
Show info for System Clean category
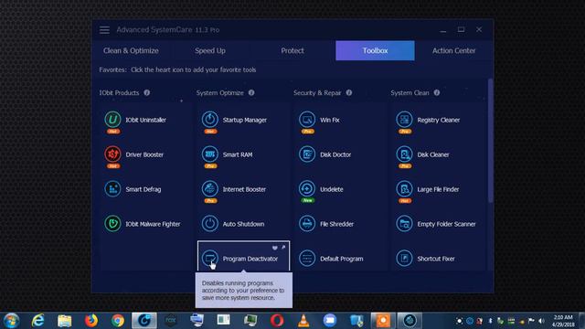437,92
